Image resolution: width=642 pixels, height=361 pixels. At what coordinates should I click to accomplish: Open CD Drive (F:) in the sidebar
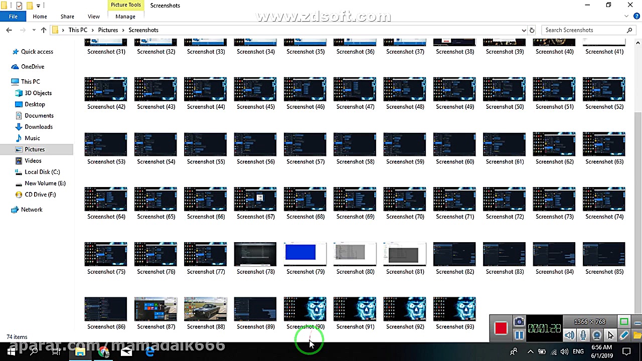click(40, 195)
